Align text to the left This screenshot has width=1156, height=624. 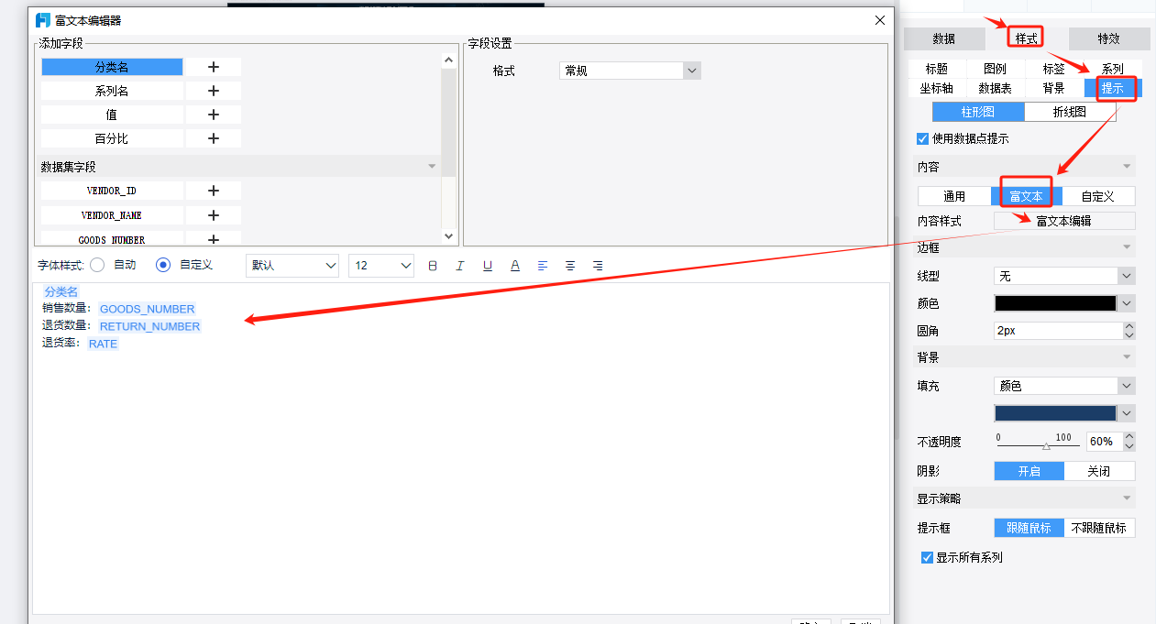click(543, 266)
